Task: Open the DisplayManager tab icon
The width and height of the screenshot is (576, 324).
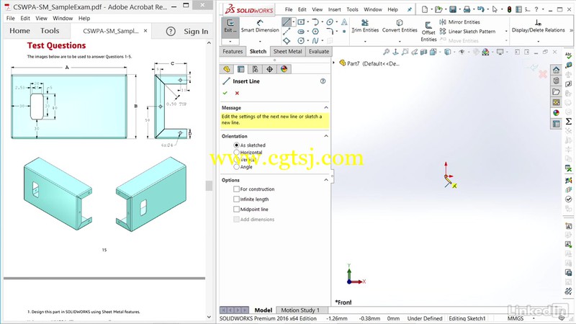Action: point(284,69)
